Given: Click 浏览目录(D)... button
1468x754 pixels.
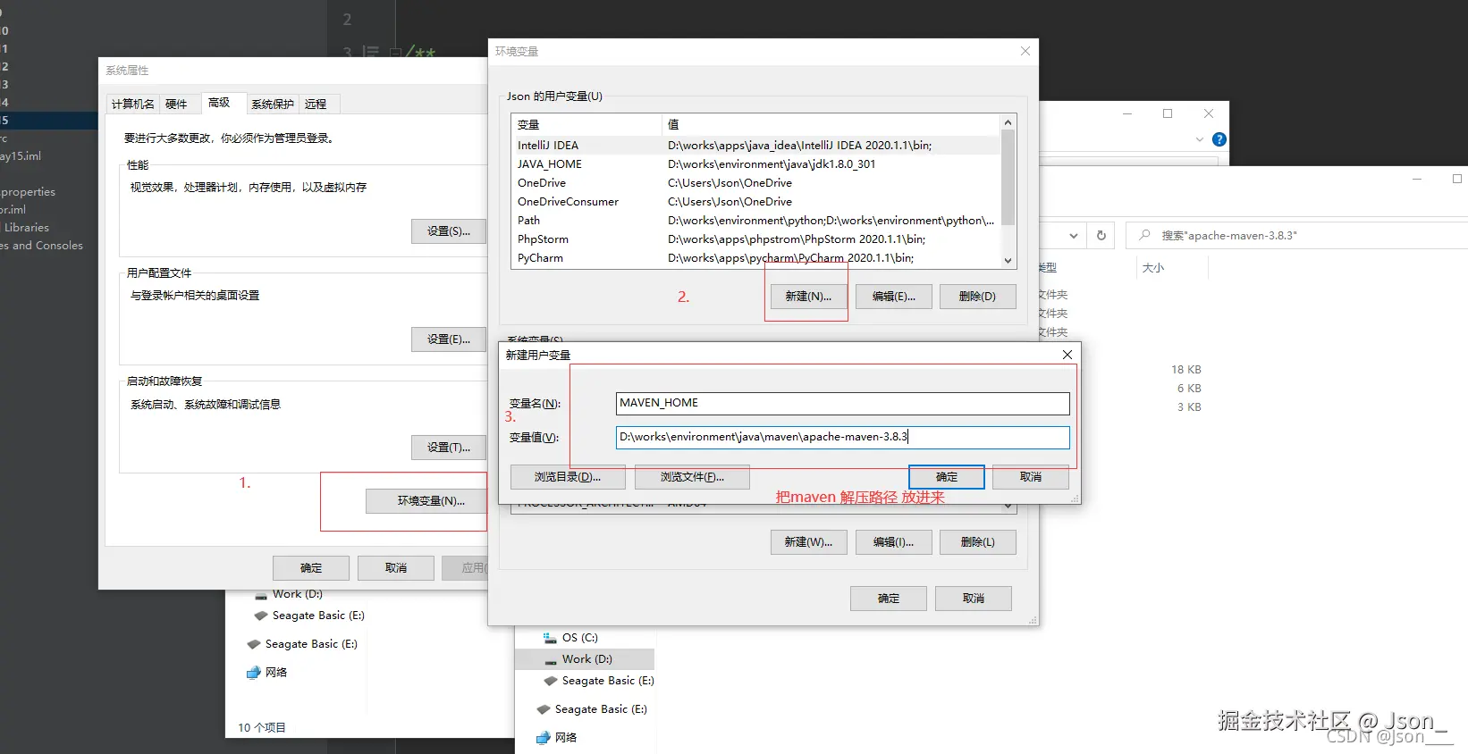Looking at the screenshot, I should click(568, 477).
